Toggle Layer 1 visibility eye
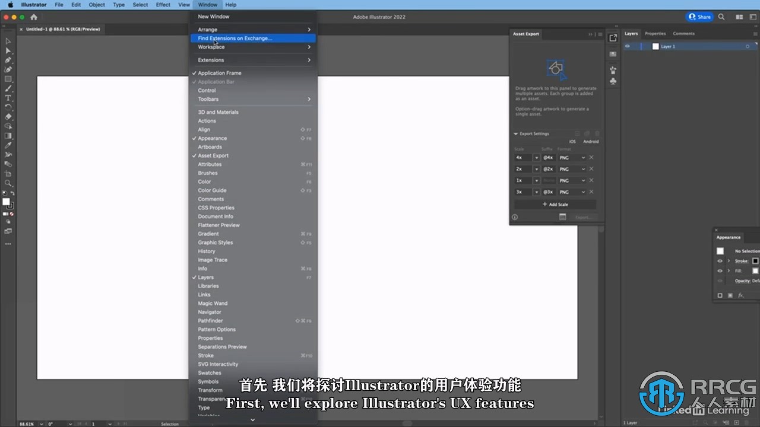This screenshot has height=427, width=760. click(627, 46)
